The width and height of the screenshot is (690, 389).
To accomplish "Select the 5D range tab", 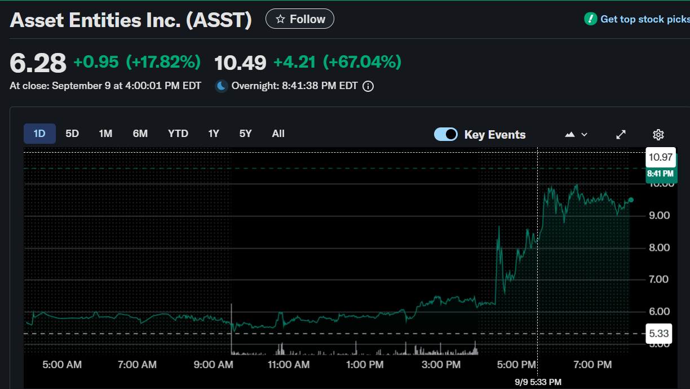I will (72, 134).
